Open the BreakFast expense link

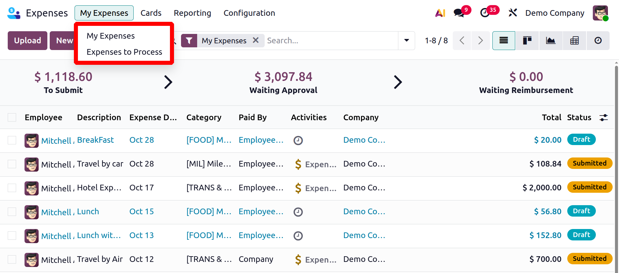(95, 140)
